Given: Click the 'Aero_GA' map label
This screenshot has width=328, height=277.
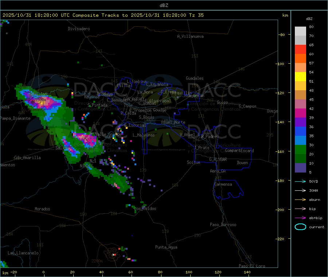Looking at the screenshot, I should point(218,171).
